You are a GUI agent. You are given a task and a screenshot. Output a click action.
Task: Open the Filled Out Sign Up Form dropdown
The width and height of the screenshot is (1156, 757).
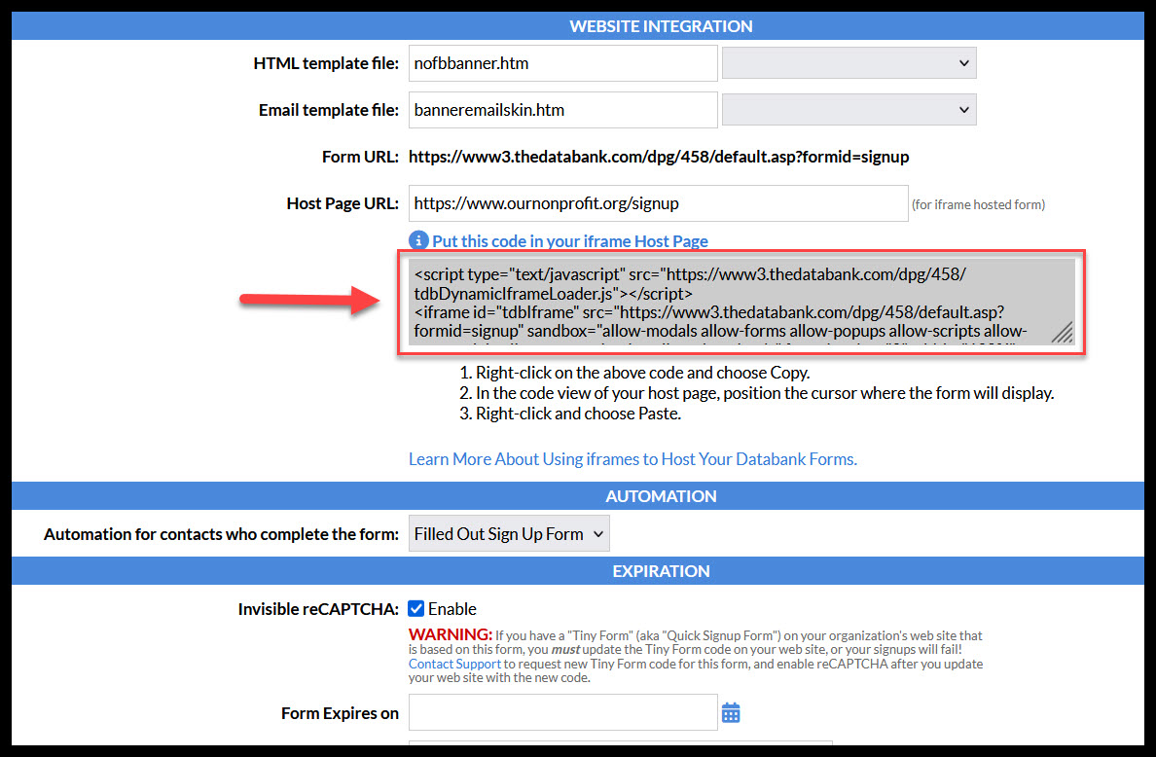[510, 533]
